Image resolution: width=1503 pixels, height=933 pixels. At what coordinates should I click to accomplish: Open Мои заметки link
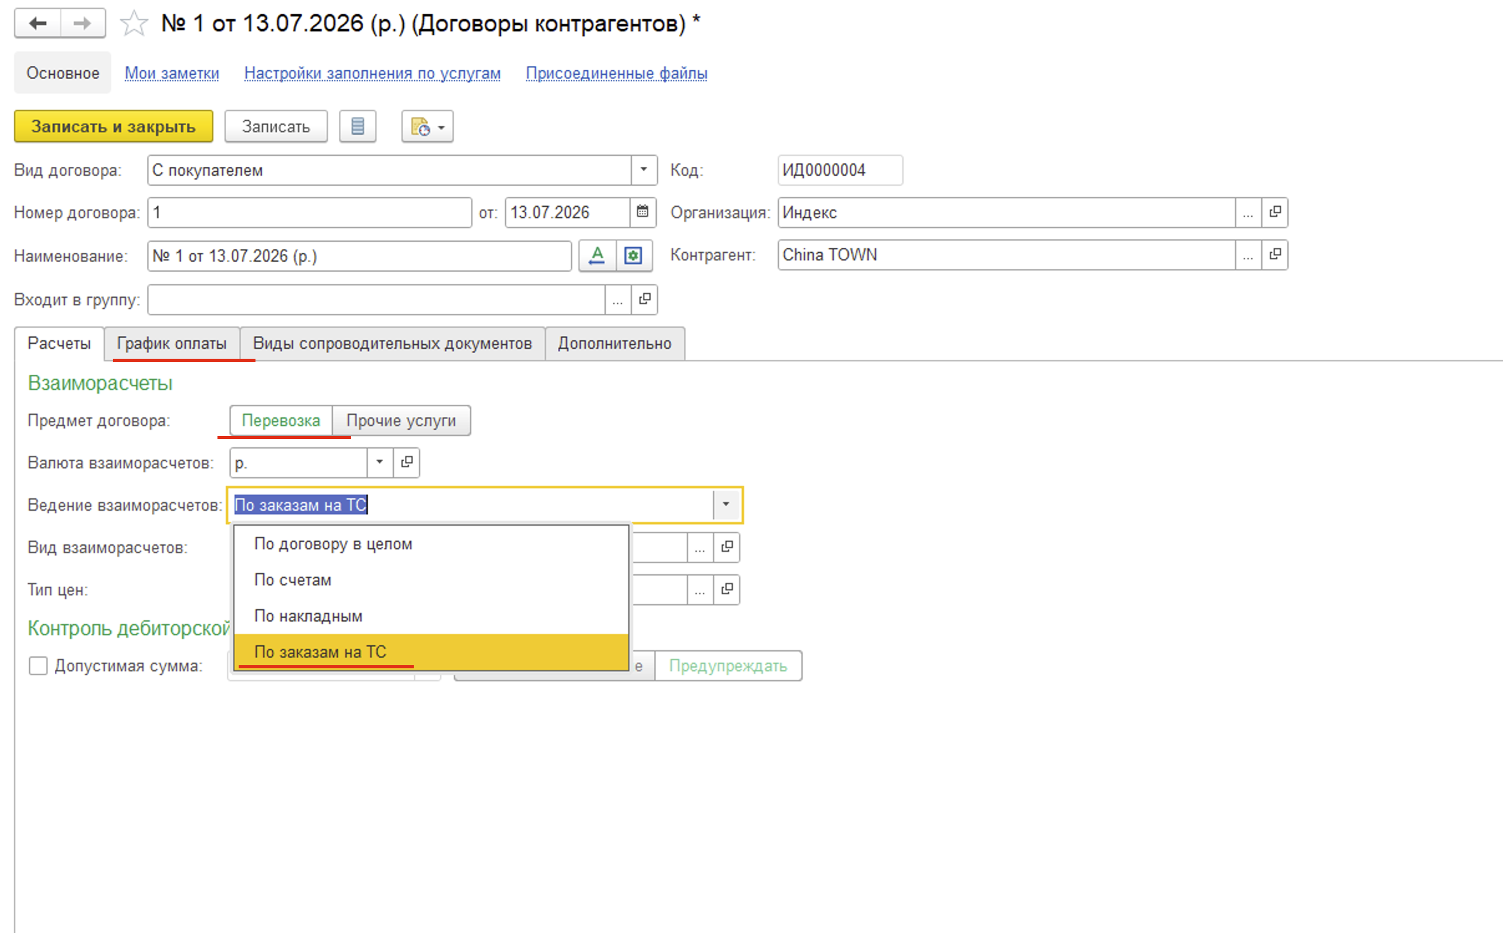[172, 73]
